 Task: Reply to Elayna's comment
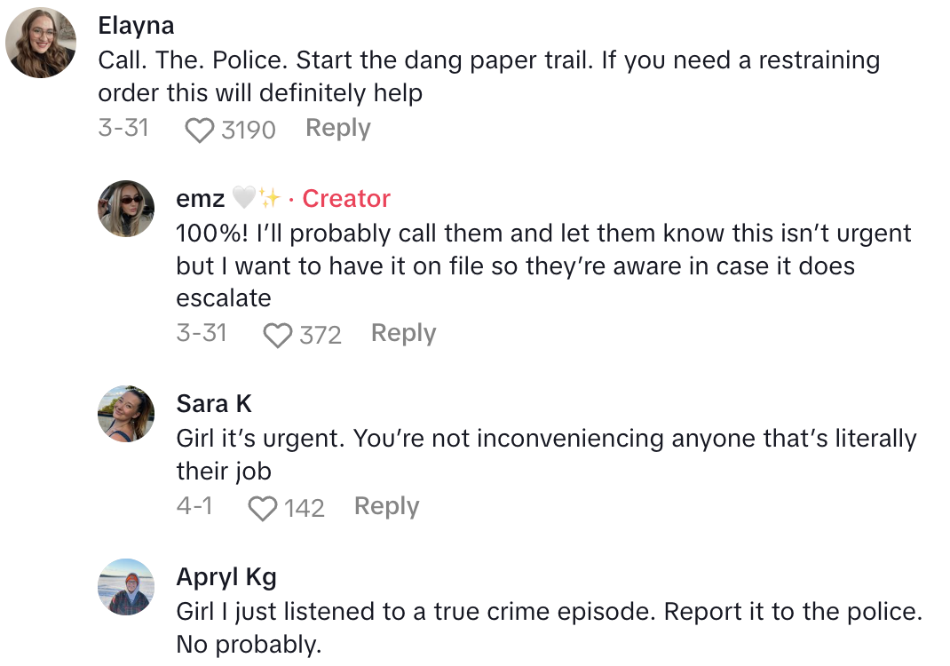click(x=337, y=129)
